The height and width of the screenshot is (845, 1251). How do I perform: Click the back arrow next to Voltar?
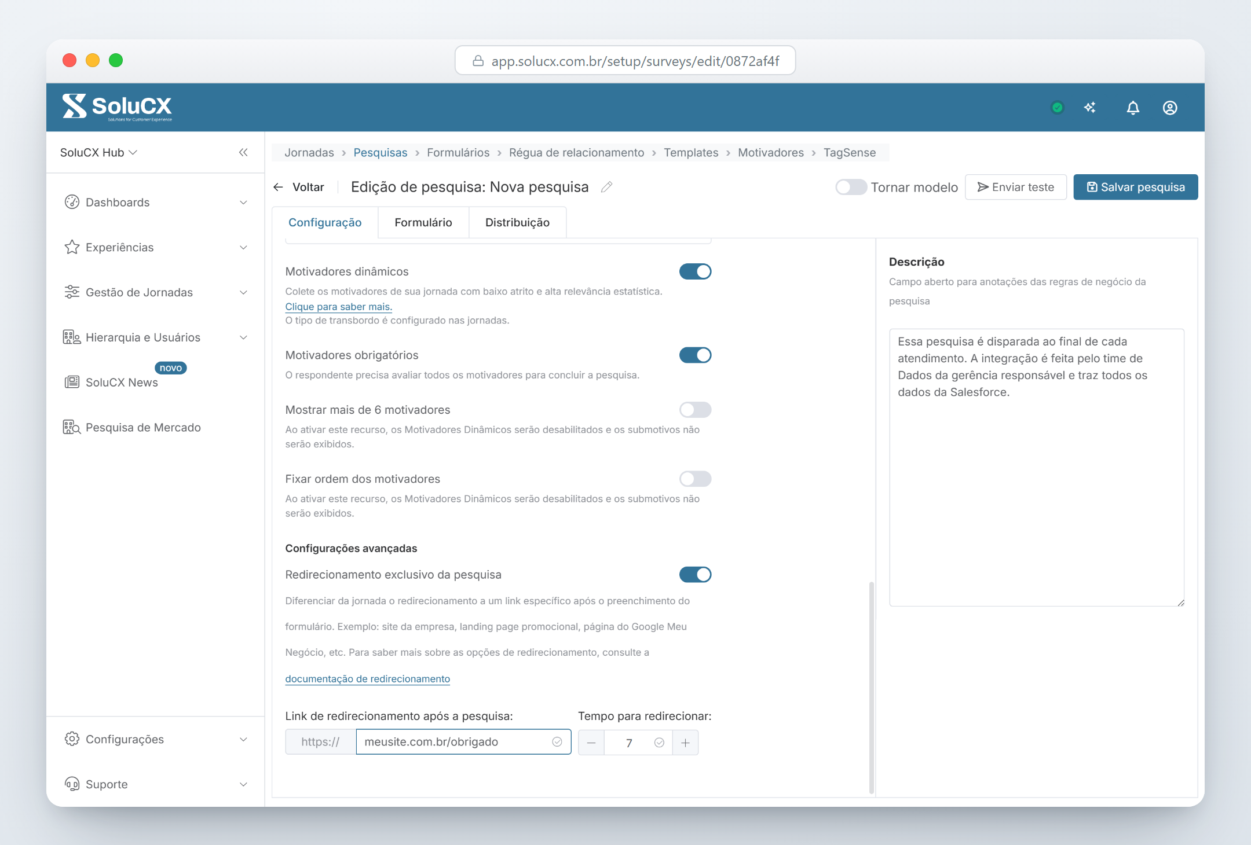[x=278, y=187]
